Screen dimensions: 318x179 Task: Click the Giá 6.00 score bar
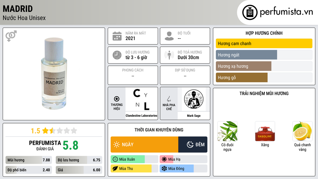click(79, 170)
